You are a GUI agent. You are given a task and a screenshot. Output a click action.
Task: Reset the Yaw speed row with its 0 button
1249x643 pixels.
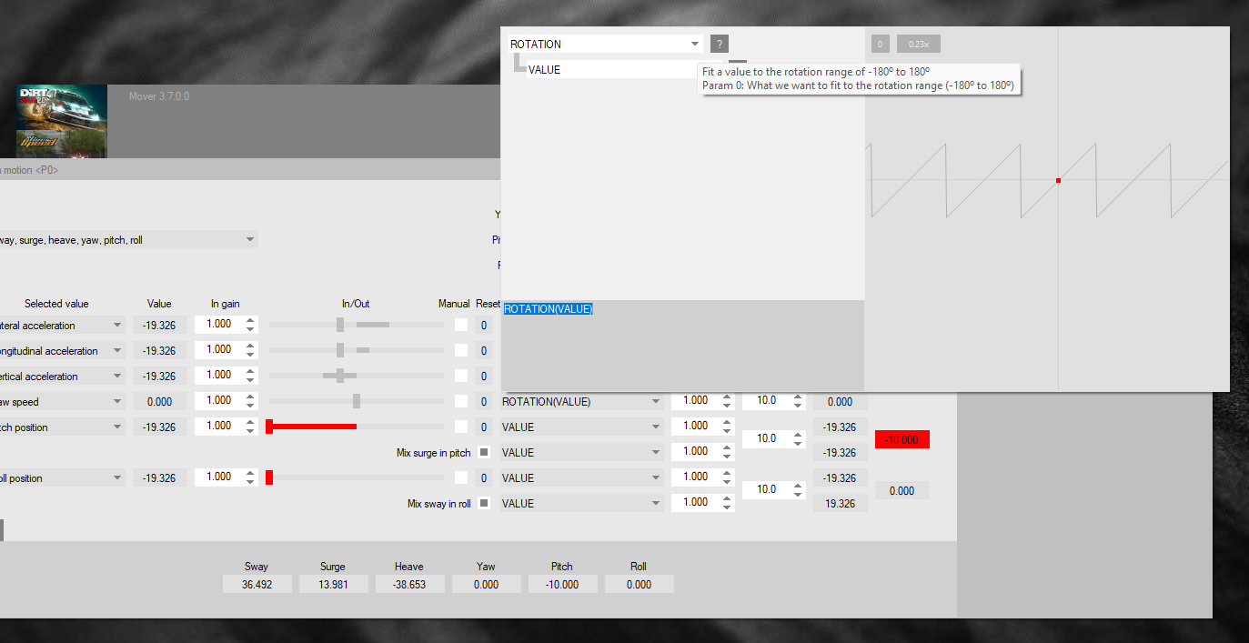click(484, 402)
